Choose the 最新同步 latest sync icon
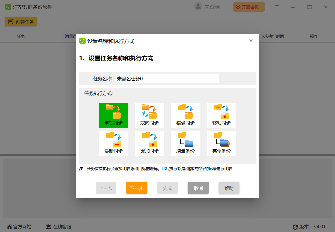 pyautogui.click(x=113, y=143)
